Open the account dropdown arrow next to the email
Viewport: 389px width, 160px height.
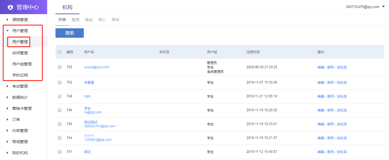click(383, 7)
